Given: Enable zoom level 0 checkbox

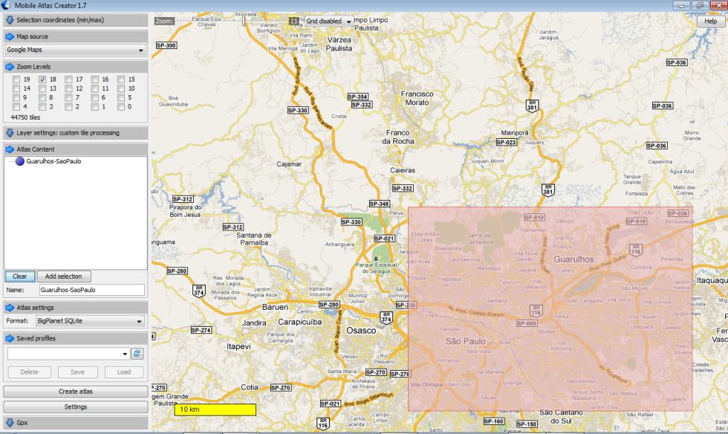Looking at the screenshot, I should pos(121,106).
